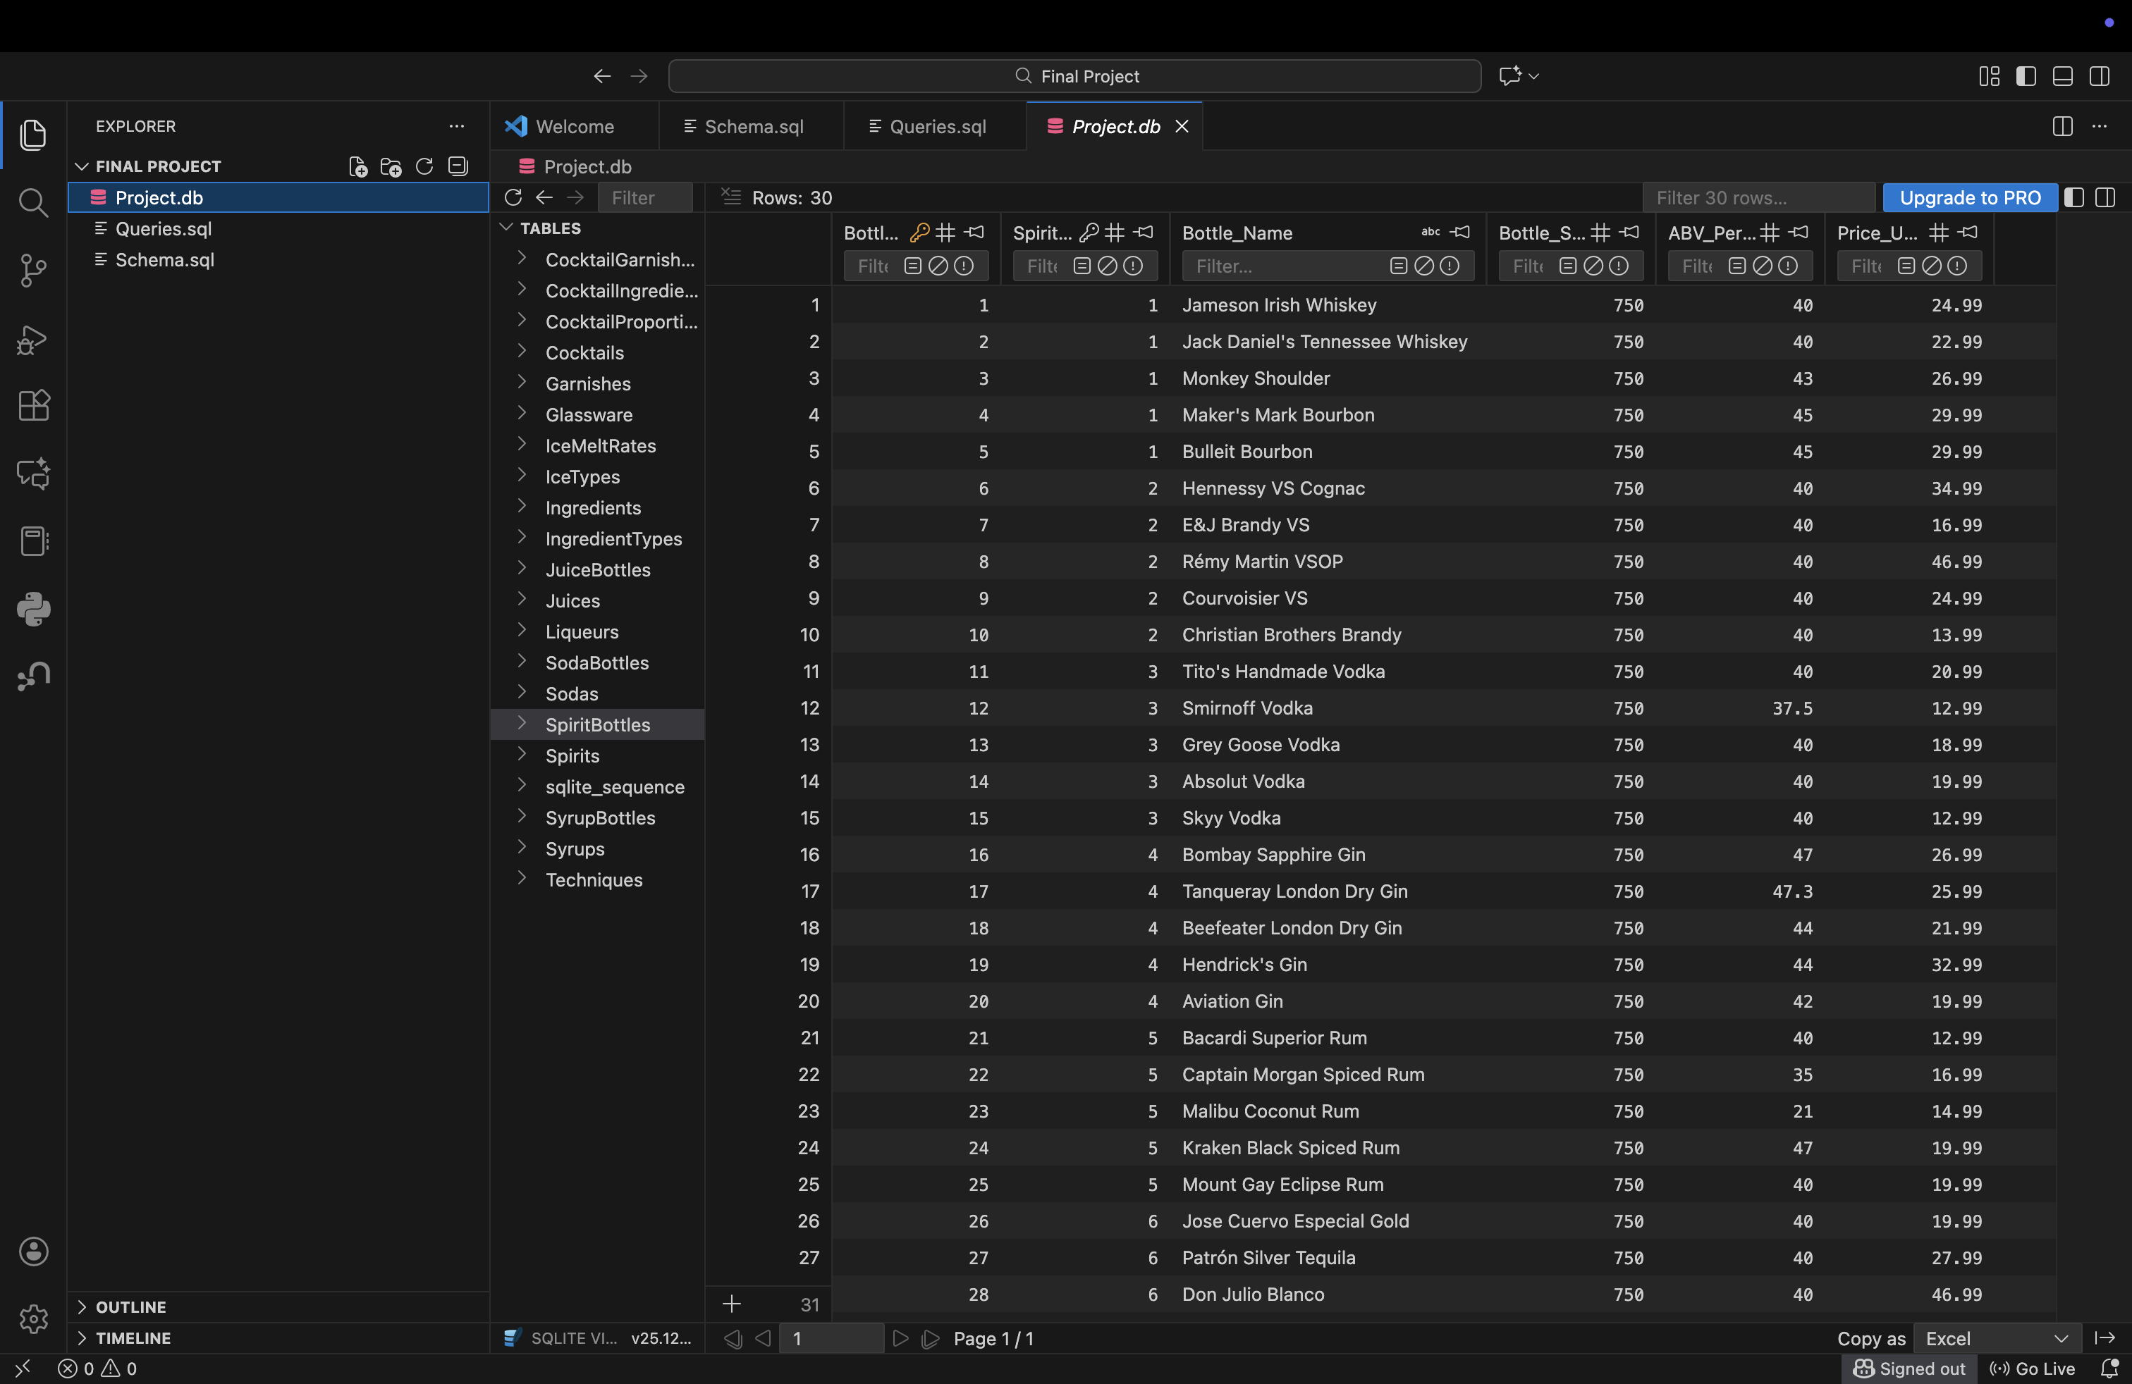The width and height of the screenshot is (2132, 1384).
Task: Click the Filter 30 rows search field
Action: (x=1759, y=198)
